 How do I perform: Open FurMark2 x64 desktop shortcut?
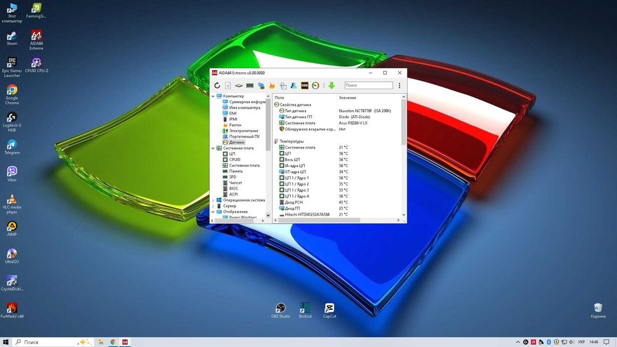click(12, 310)
